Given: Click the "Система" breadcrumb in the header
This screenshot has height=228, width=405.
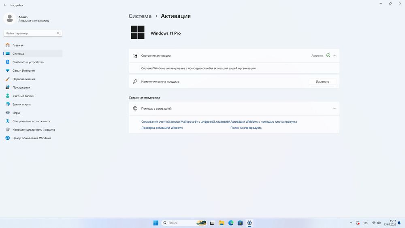Looking at the screenshot, I should (x=140, y=16).
